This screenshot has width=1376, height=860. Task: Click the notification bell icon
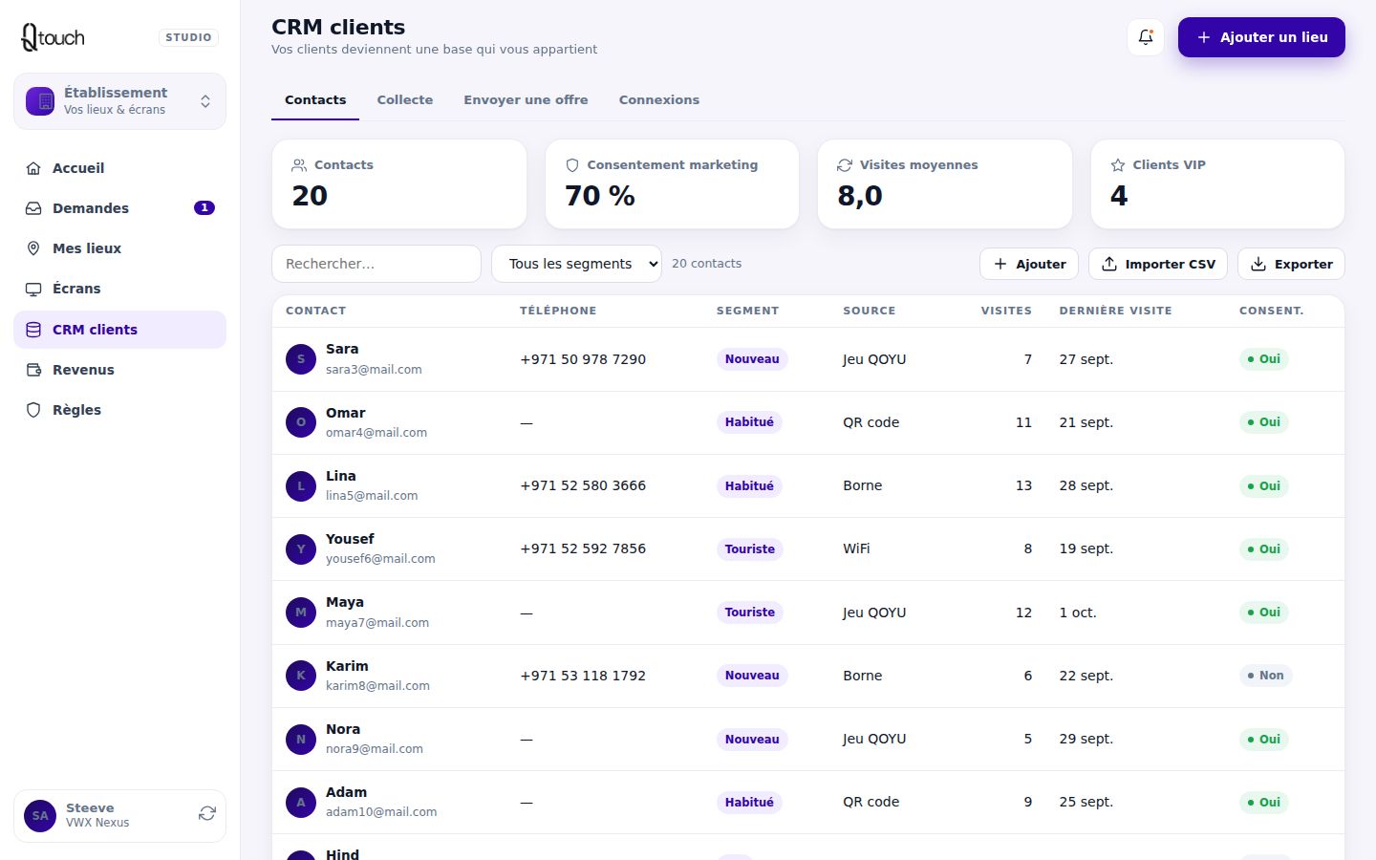(x=1146, y=37)
